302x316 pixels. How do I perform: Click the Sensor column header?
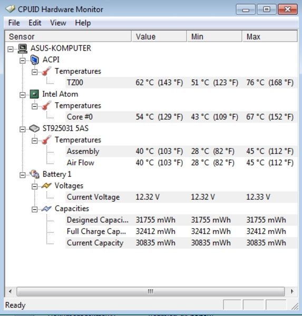coord(68,36)
